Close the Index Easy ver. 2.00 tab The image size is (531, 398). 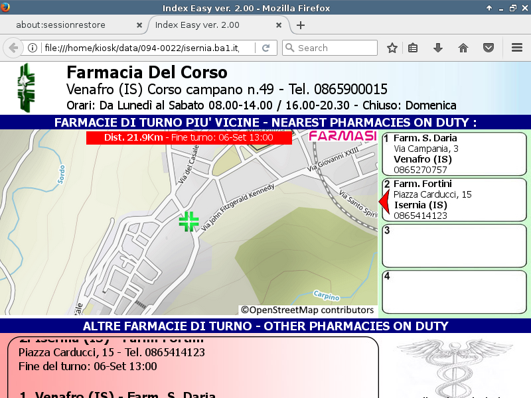[279, 25]
